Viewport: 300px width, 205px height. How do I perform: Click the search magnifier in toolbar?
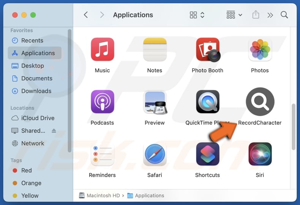pyautogui.click(x=284, y=15)
